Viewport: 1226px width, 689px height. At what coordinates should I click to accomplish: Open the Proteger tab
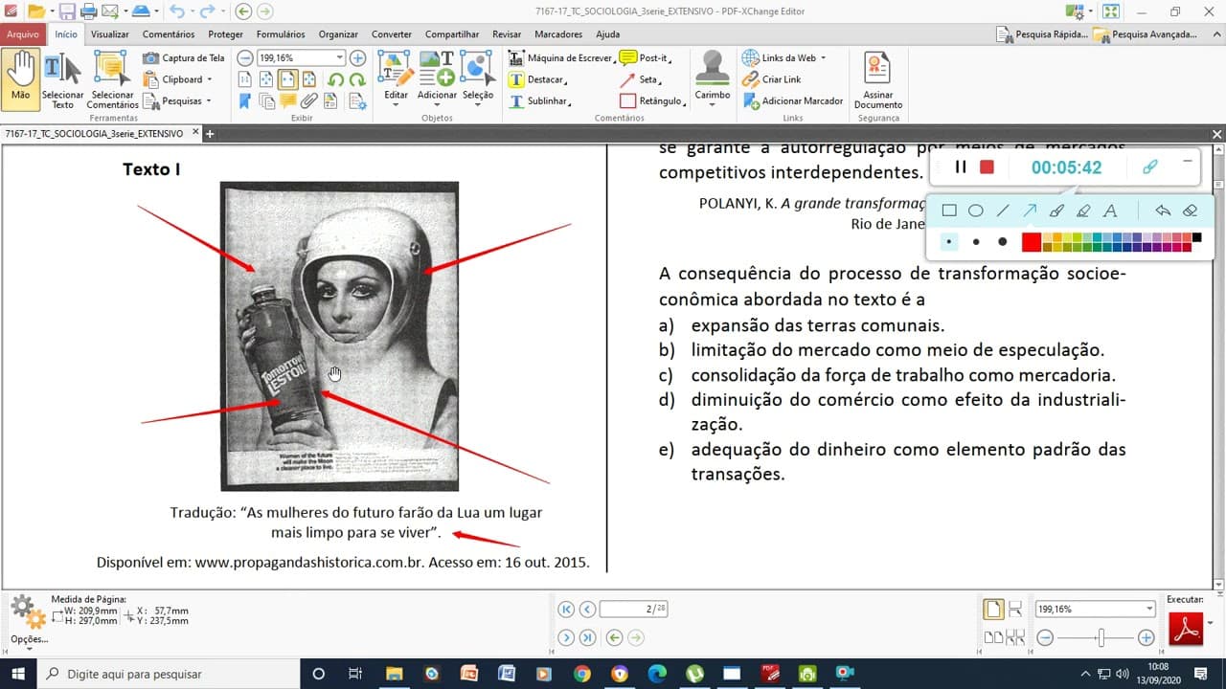tap(226, 34)
